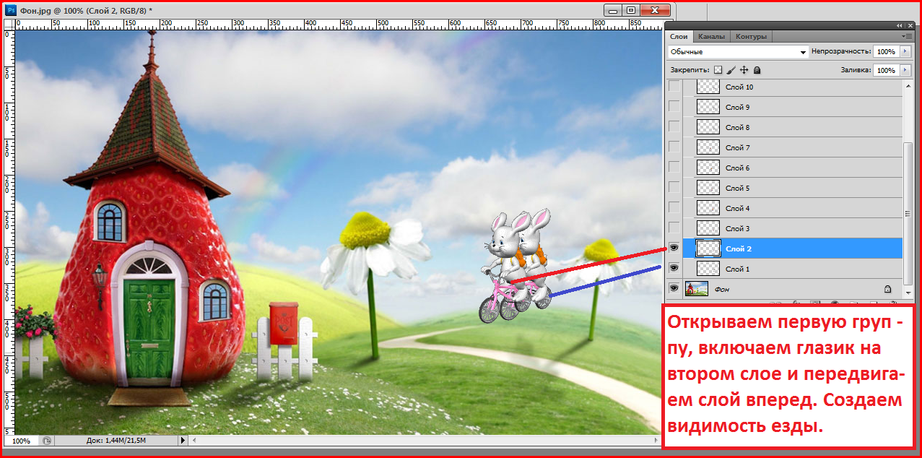Select the Слой 3 layer name
This screenshot has width=922, height=458.
pyautogui.click(x=738, y=228)
